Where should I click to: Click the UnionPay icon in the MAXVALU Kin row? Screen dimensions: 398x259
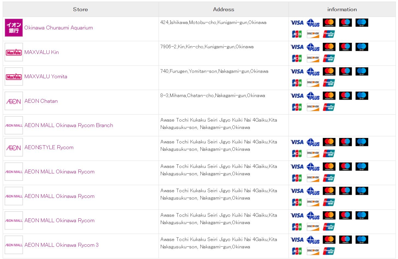329,58
